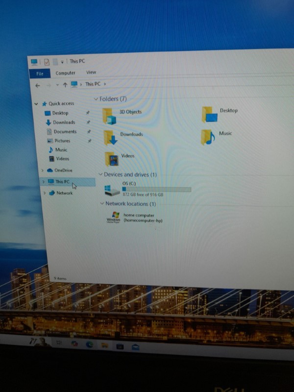Collapse the Network locations group
The width and height of the screenshot is (294, 392).
click(102, 204)
